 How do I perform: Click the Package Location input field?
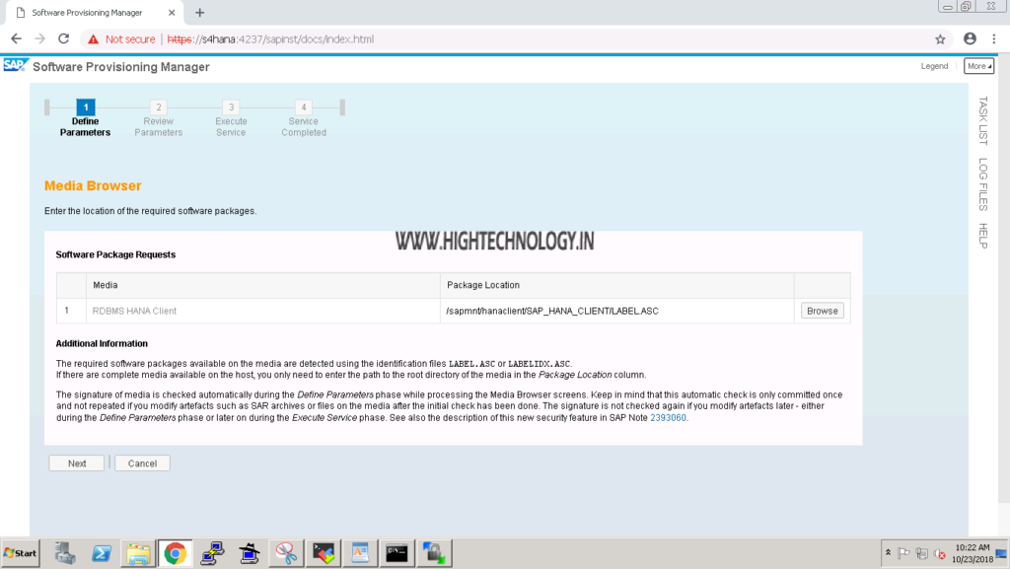click(x=617, y=311)
